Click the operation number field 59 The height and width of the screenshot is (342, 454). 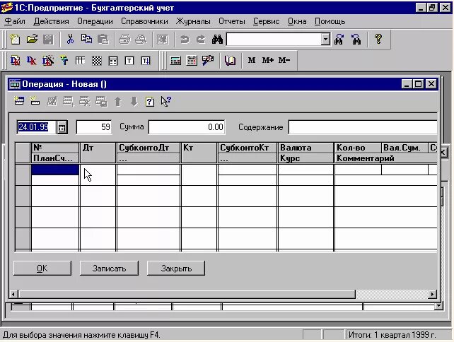94,127
